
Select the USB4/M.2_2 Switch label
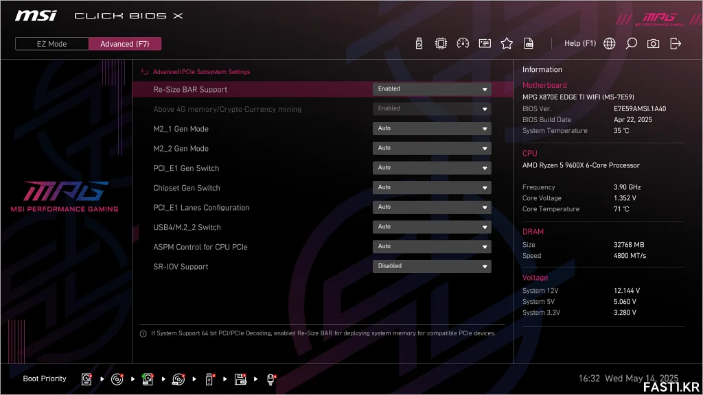coord(187,228)
